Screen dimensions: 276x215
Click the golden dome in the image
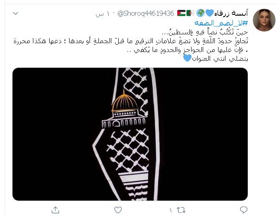click(x=125, y=102)
